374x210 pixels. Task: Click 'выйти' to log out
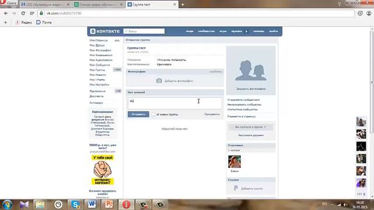coord(273,31)
